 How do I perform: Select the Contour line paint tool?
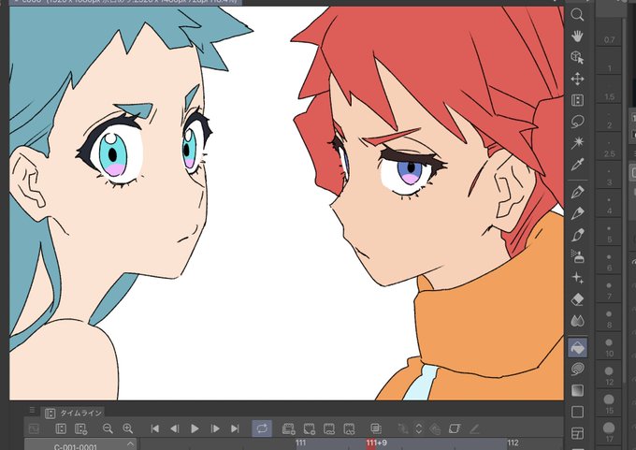click(x=577, y=369)
